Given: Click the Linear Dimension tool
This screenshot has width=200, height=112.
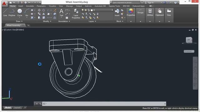Looking at the screenshot, I should click(x=67, y=10).
